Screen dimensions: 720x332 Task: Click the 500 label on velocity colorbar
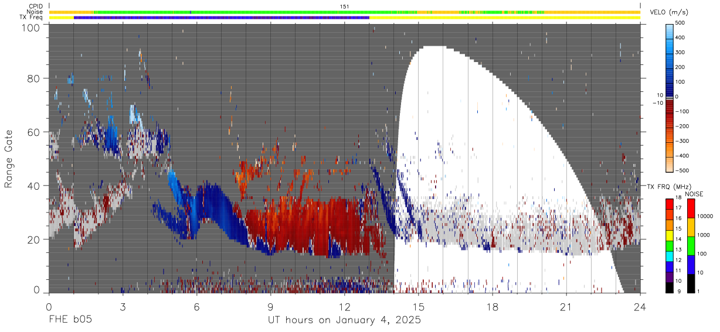click(x=681, y=23)
